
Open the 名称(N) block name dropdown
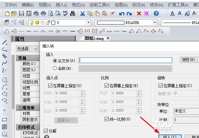pos(125,69)
